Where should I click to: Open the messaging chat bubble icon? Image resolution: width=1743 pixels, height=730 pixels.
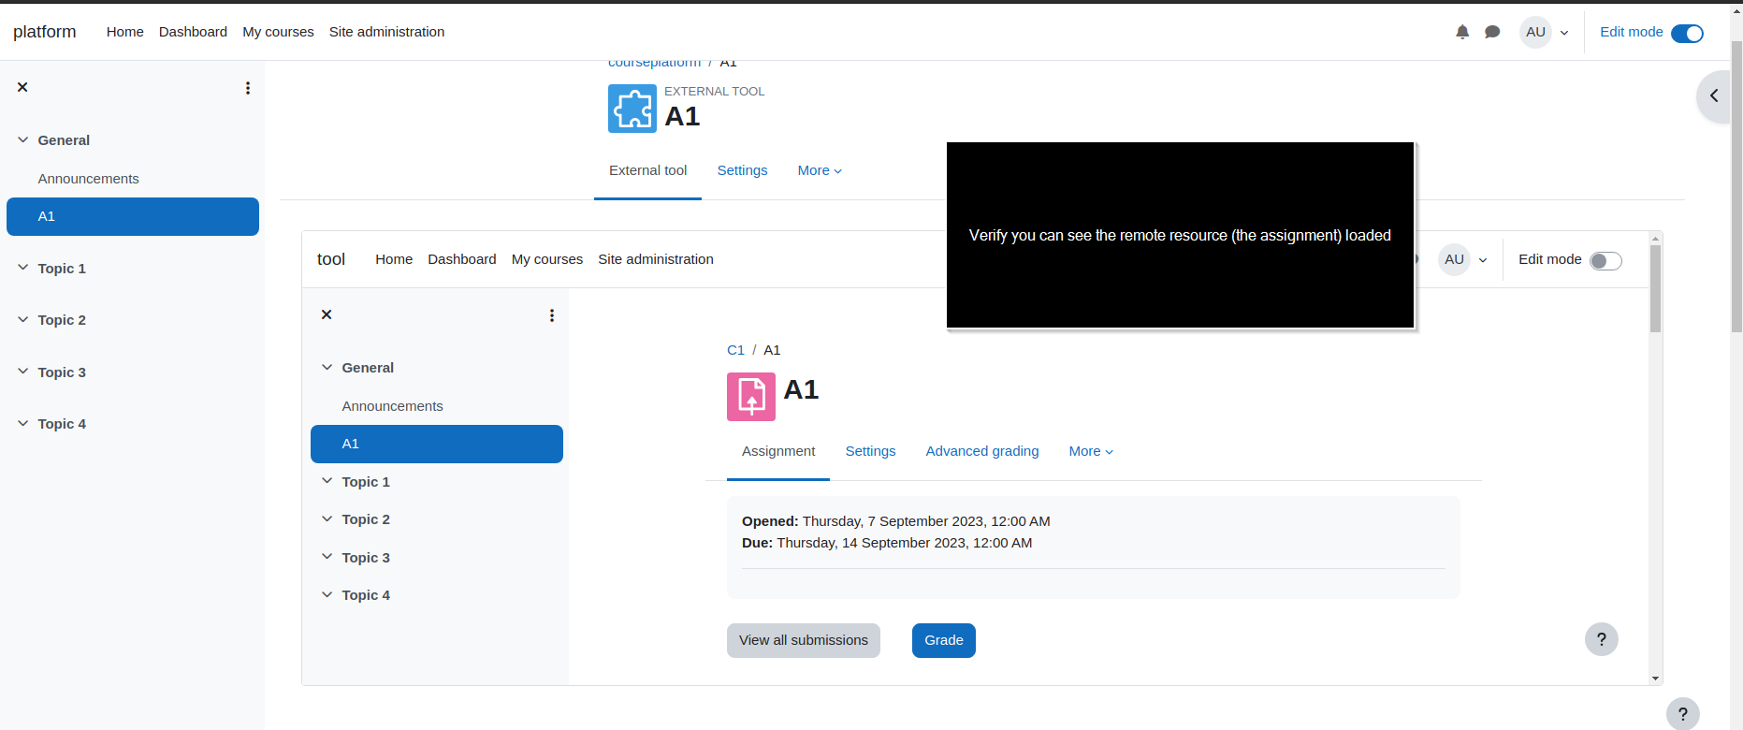coord(1492,32)
